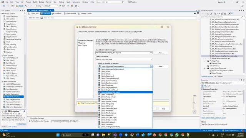Open the Show Editor link
The width and height of the screenshot is (246, 138).
(206, 118)
